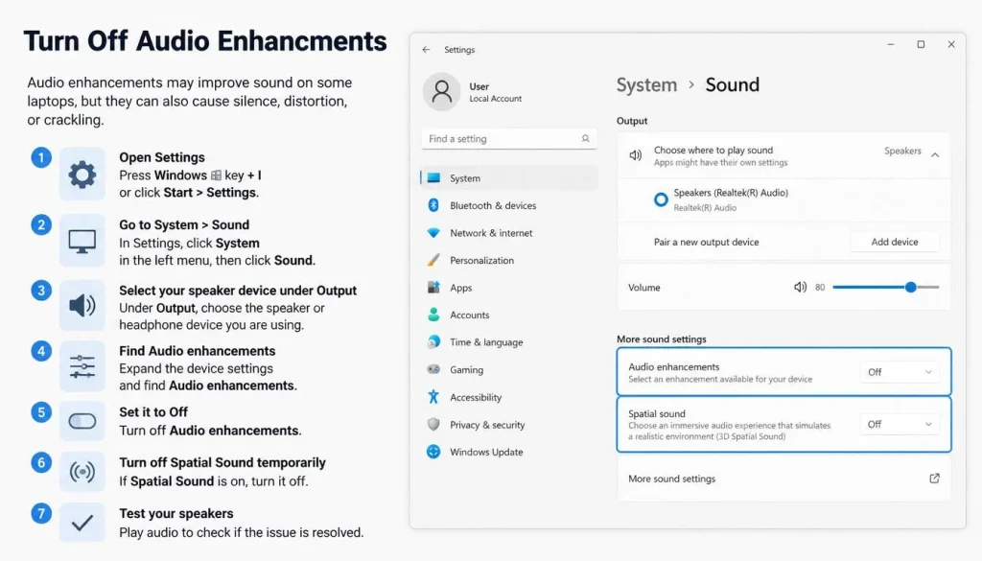This screenshot has width=982, height=561.
Task: Click the Network wifi icon in sidebar
Action: [433, 232]
